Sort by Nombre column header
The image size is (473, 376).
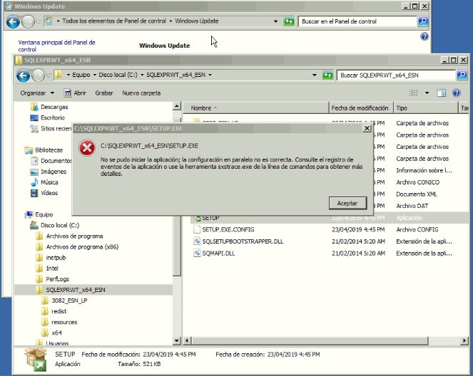pyautogui.click(x=255, y=108)
